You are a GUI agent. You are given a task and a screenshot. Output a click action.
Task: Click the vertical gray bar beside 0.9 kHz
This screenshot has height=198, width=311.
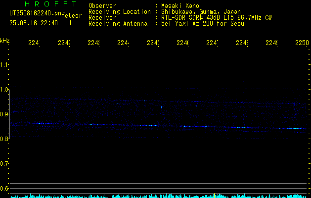point(10,114)
